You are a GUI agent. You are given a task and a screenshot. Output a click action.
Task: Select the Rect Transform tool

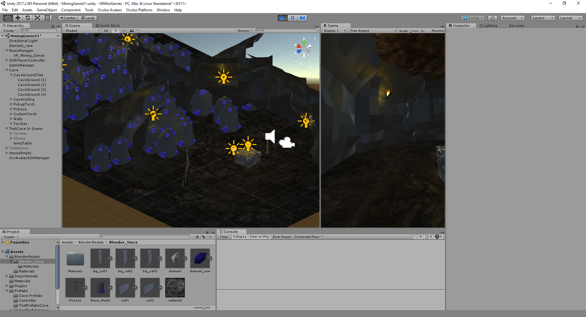(x=47, y=18)
